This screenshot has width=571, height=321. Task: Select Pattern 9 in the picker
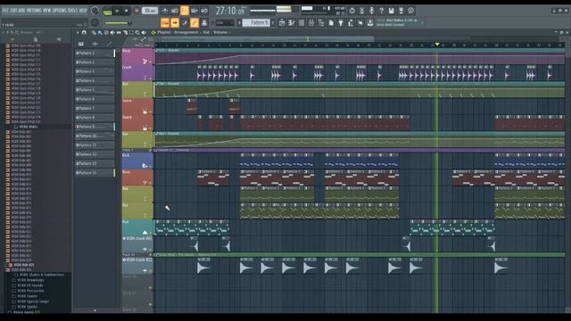pyautogui.click(x=95, y=127)
